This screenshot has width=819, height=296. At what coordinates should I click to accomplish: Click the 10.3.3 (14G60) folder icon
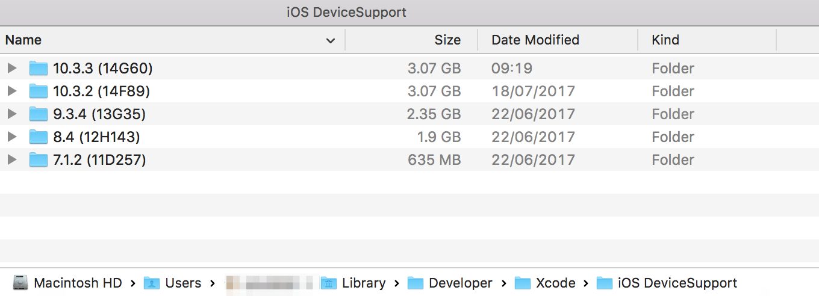39,69
